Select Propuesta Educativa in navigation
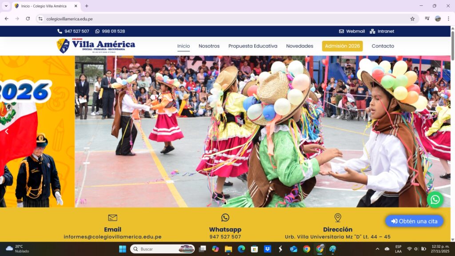Screen dimensions: 455x256 coord(252,46)
